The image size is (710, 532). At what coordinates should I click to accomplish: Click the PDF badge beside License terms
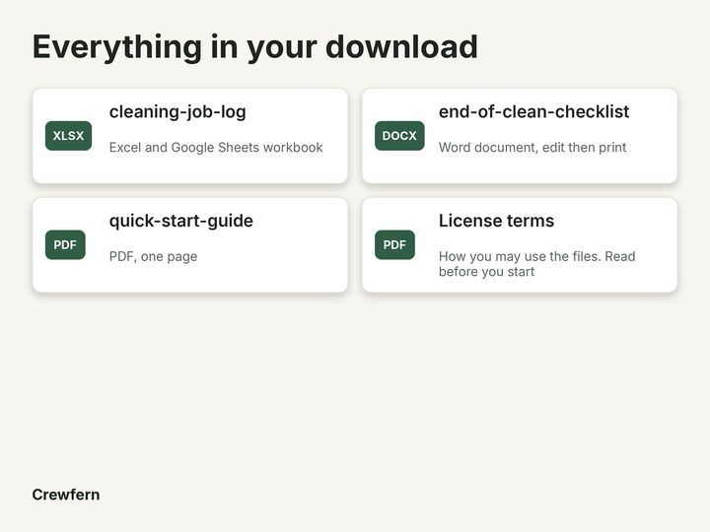394,244
